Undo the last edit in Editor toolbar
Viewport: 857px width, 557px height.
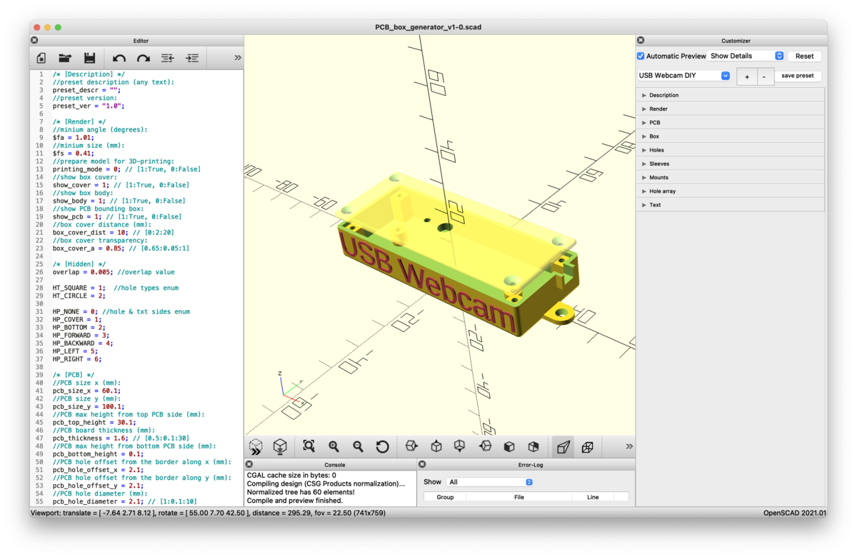(119, 58)
